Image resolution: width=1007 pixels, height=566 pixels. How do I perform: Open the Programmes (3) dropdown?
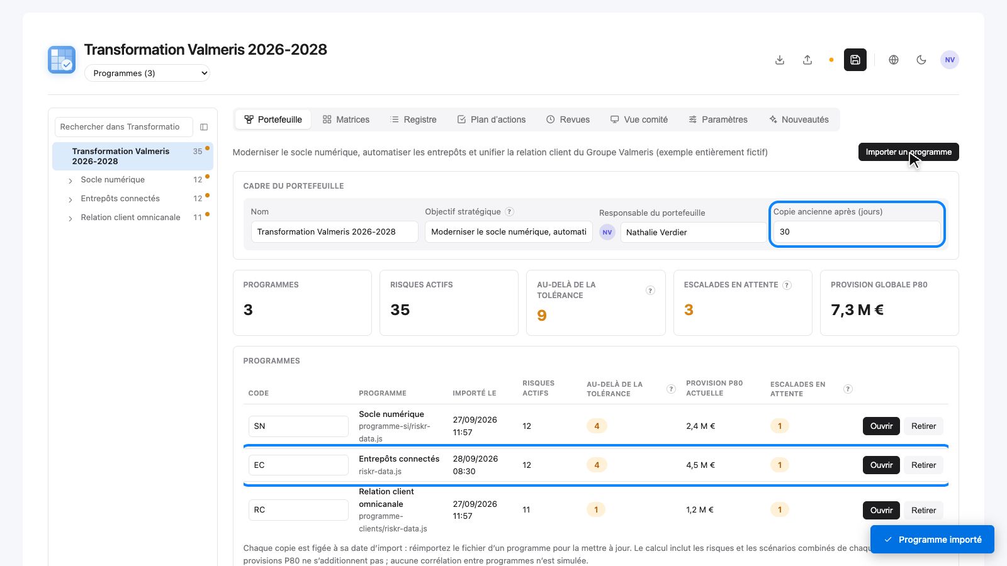point(147,73)
